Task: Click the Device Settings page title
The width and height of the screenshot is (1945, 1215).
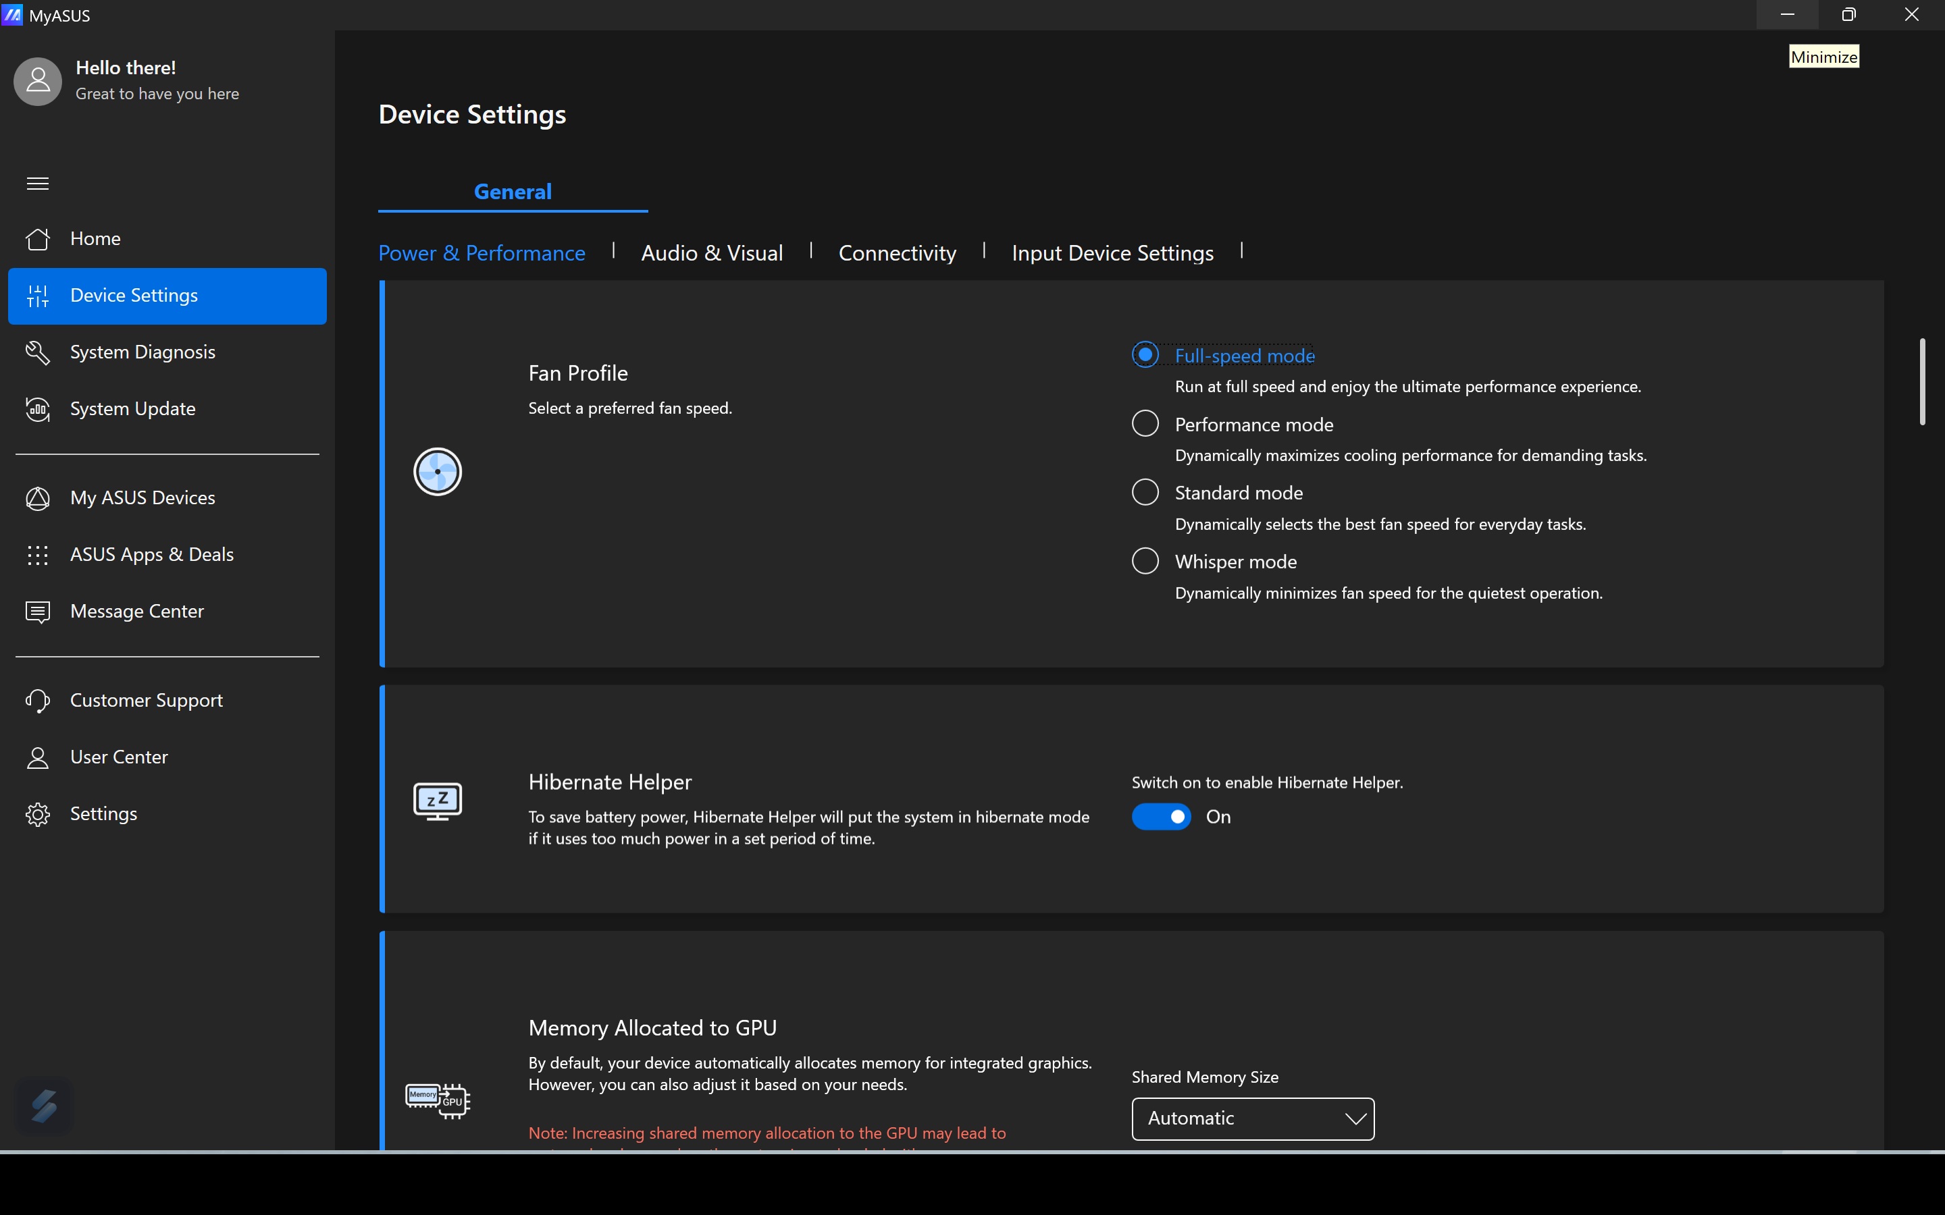Action: (x=473, y=115)
